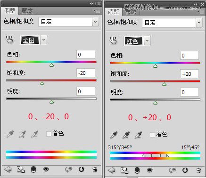Viewport: 206px width, 178px height.
Task: Switch to 蒙版 tab in right panel
Action: click(131, 12)
